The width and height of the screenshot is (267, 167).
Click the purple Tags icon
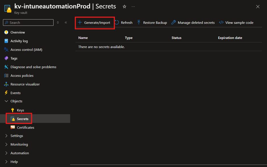(x=6, y=58)
